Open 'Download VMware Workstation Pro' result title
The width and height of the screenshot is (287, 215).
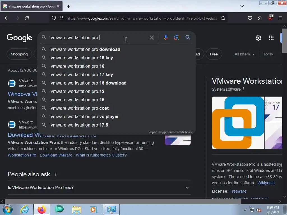coord(52,135)
